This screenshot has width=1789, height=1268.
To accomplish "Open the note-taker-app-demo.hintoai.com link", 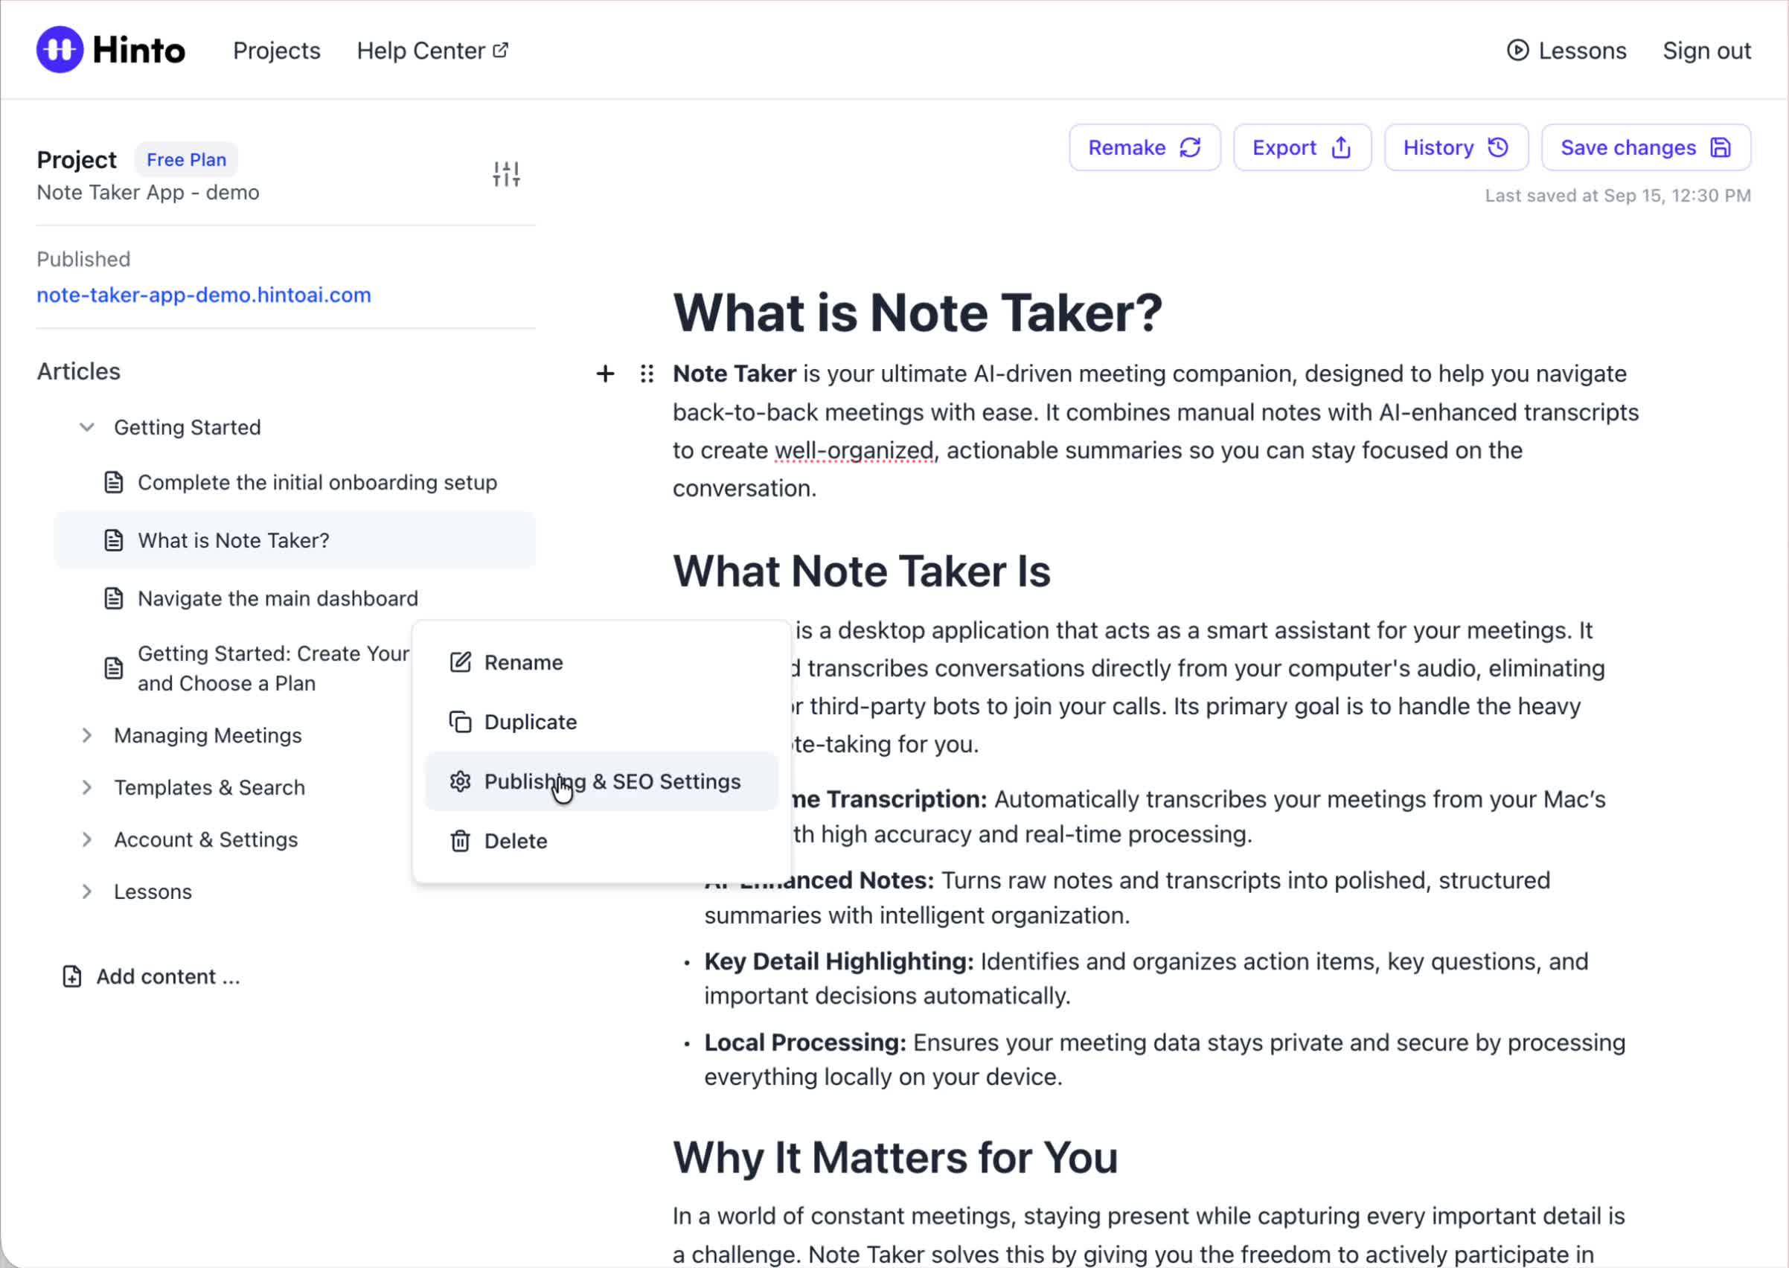I will pyautogui.click(x=204, y=295).
